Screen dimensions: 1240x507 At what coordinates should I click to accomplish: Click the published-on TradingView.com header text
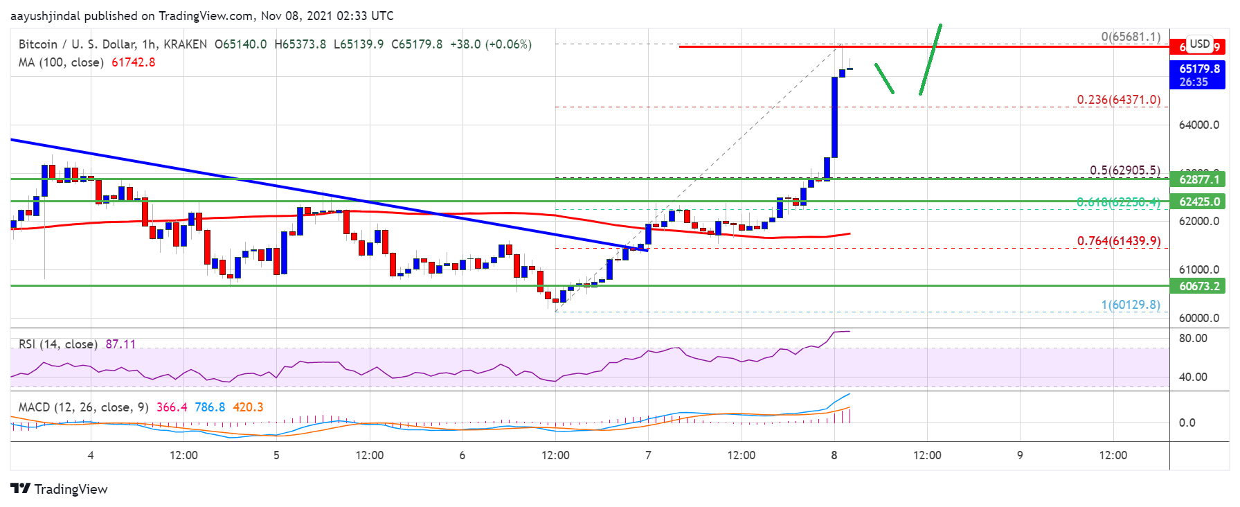[x=202, y=16]
